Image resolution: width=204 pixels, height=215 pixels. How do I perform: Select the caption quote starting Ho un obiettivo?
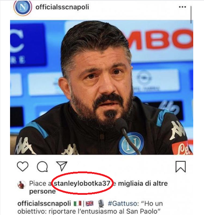[90, 207]
